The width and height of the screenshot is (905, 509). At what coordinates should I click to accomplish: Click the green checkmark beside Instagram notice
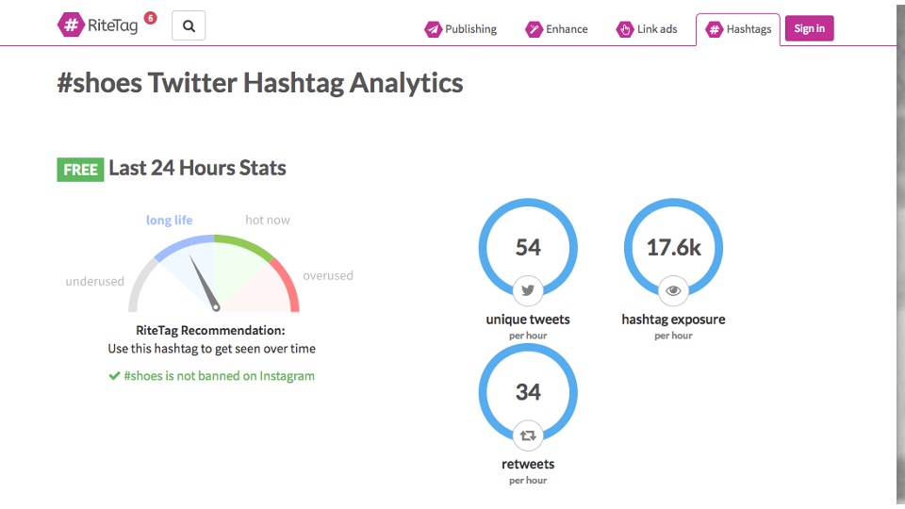coord(114,375)
